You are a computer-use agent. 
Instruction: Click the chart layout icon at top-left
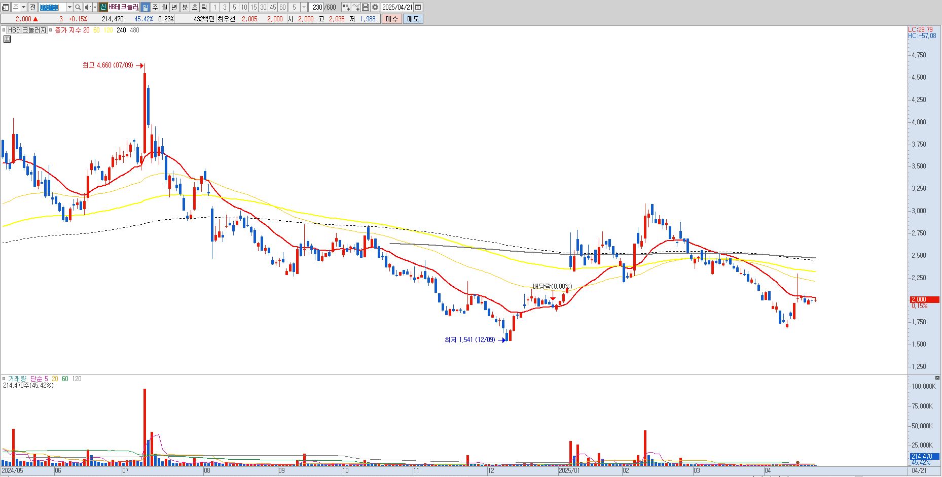6,7
